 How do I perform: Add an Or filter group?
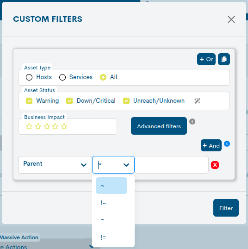(x=206, y=59)
